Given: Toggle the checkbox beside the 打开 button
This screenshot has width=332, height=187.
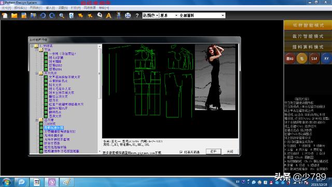Looking at the screenshot, I should click(x=181, y=152).
